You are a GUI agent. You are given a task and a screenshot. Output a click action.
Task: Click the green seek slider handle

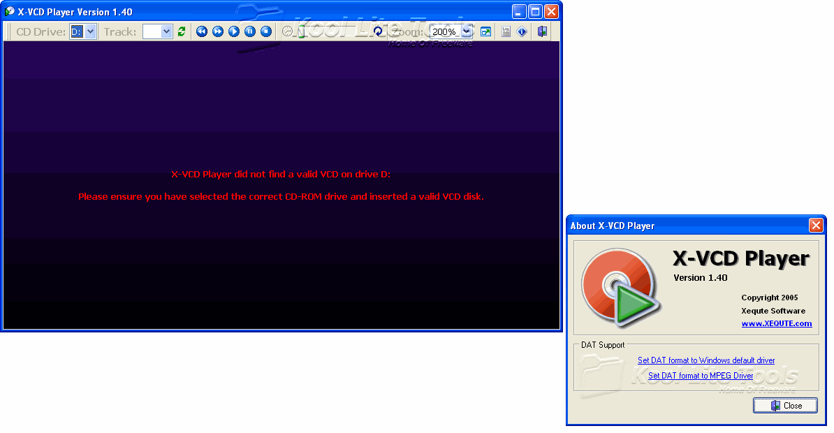301,32
